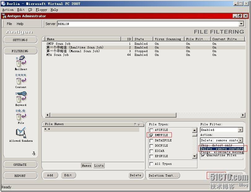Toggle the AVIFILE checkbox

click(151, 130)
